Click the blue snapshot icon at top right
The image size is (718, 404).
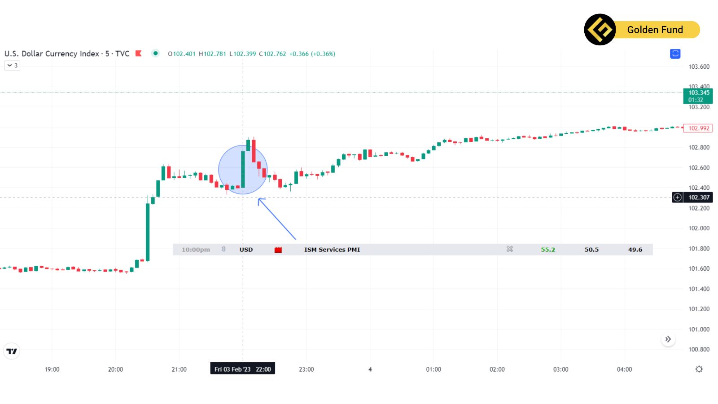(x=675, y=54)
